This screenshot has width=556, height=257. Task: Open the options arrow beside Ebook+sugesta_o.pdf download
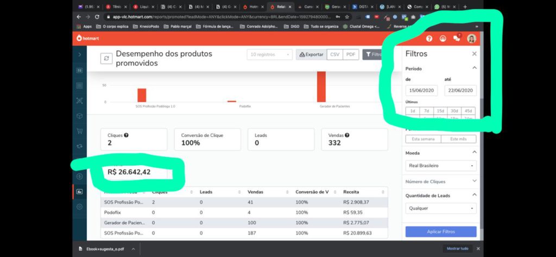click(134, 249)
